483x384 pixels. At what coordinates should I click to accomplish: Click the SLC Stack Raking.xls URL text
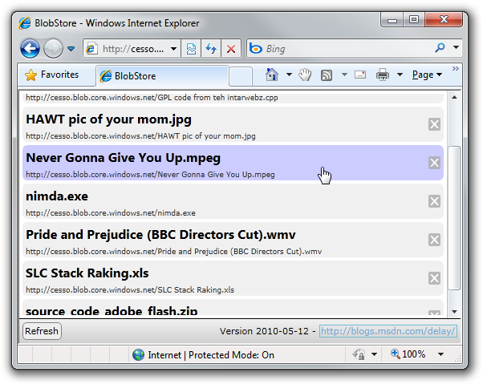coord(130,290)
